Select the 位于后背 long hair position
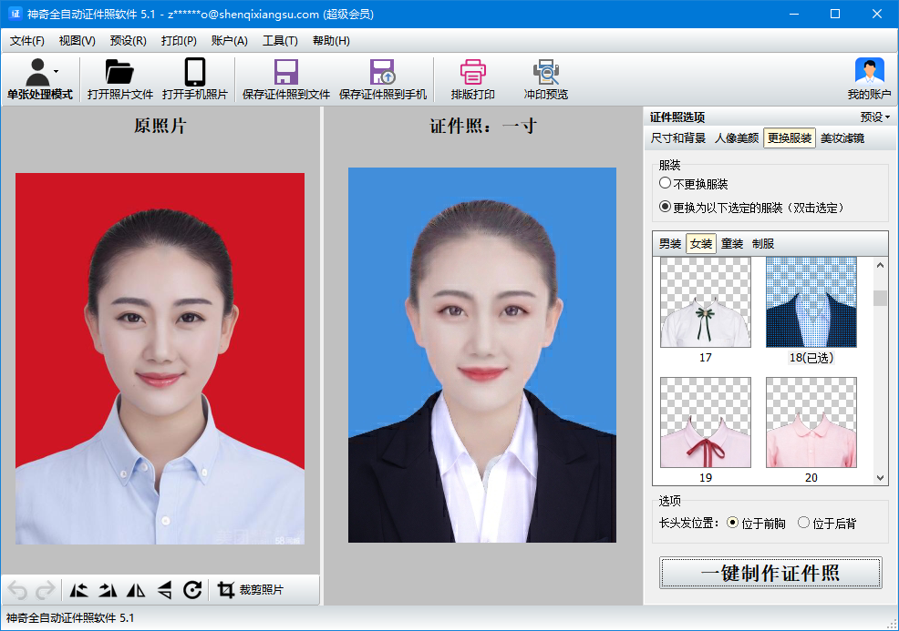Image resolution: width=899 pixels, height=631 pixels. point(803,523)
